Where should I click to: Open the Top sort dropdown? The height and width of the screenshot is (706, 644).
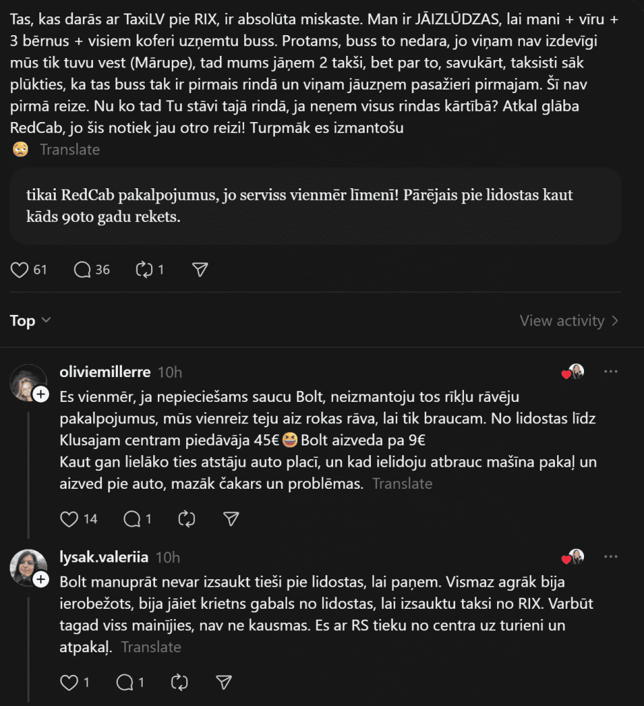pos(30,321)
